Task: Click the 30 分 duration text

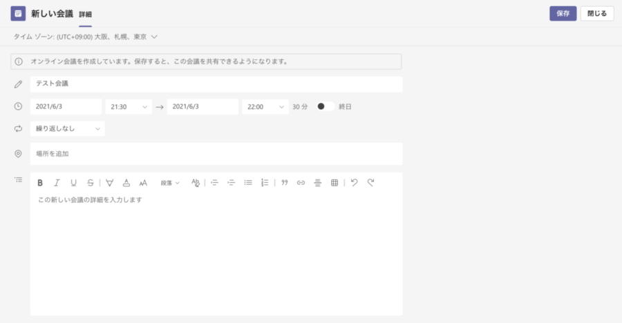Action: tap(300, 106)
